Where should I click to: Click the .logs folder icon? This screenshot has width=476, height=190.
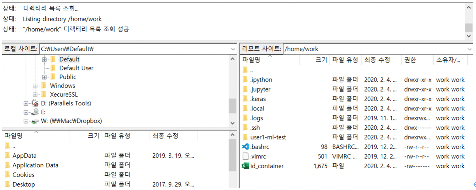point(245,118)
